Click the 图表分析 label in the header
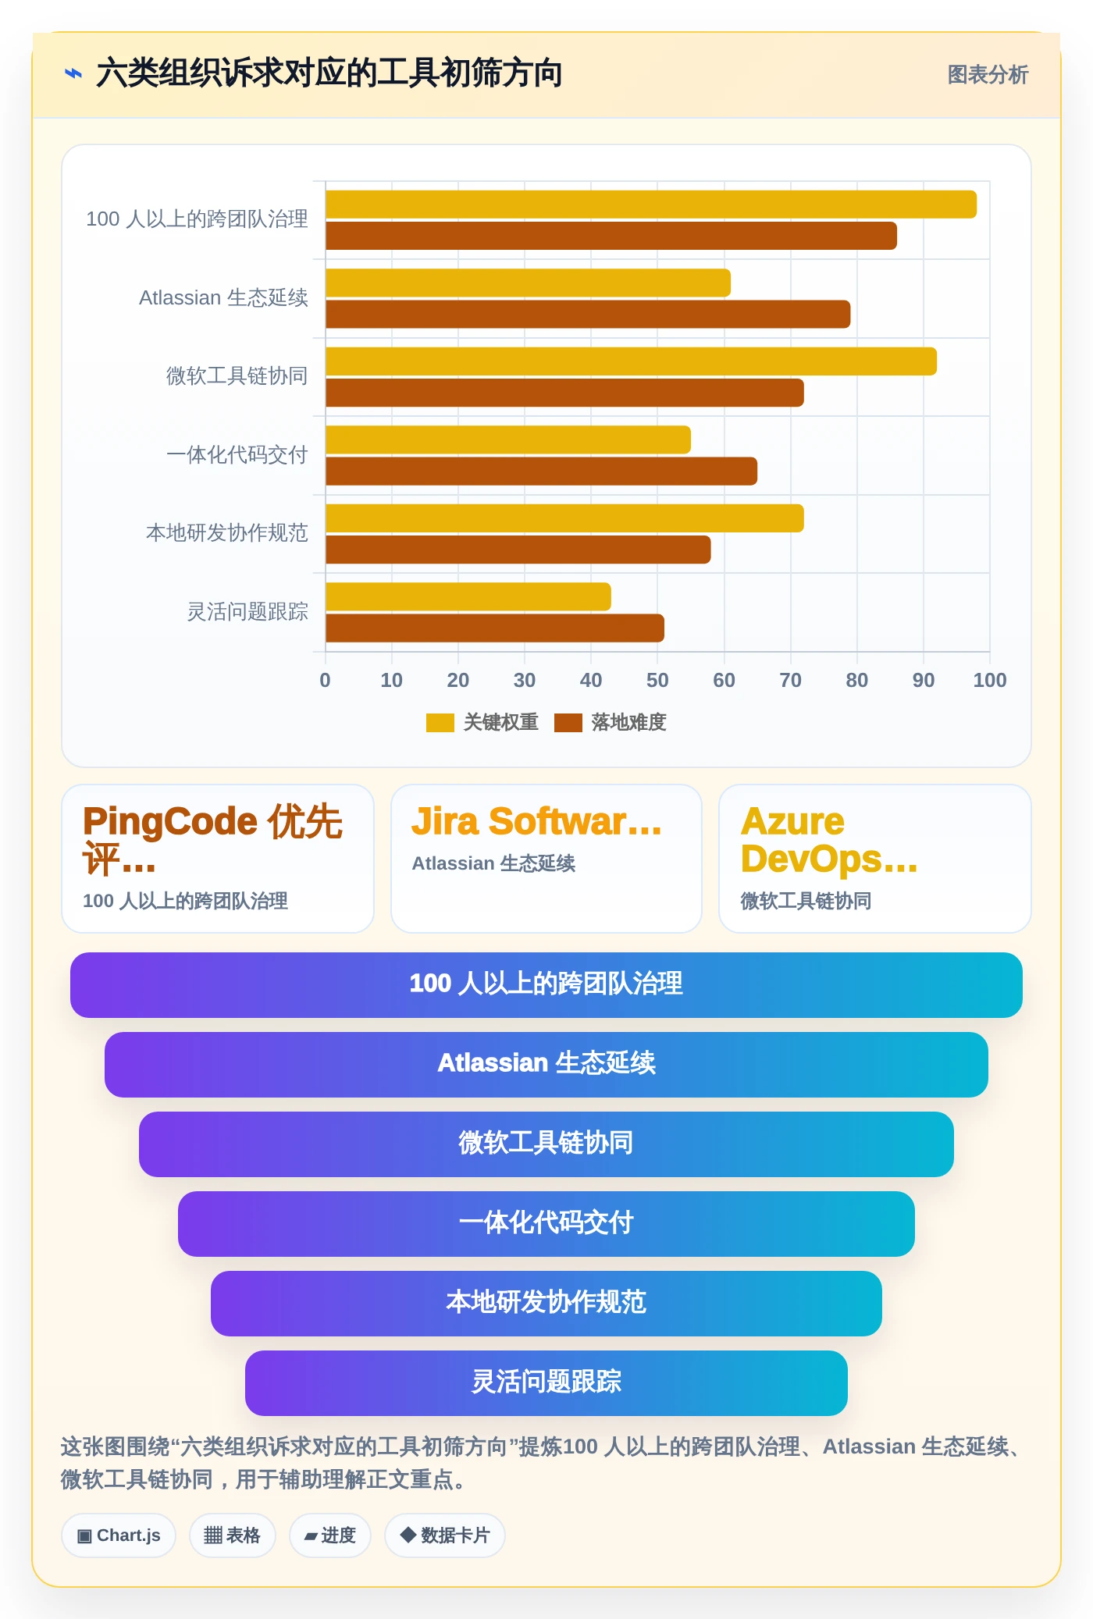This screenshot has height=1619, width=1093. click(x=988, y=74)
